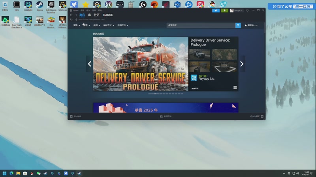316x177 pixels.
Task: Open the Ele.me search widget at top right
Action: point(292,6)
